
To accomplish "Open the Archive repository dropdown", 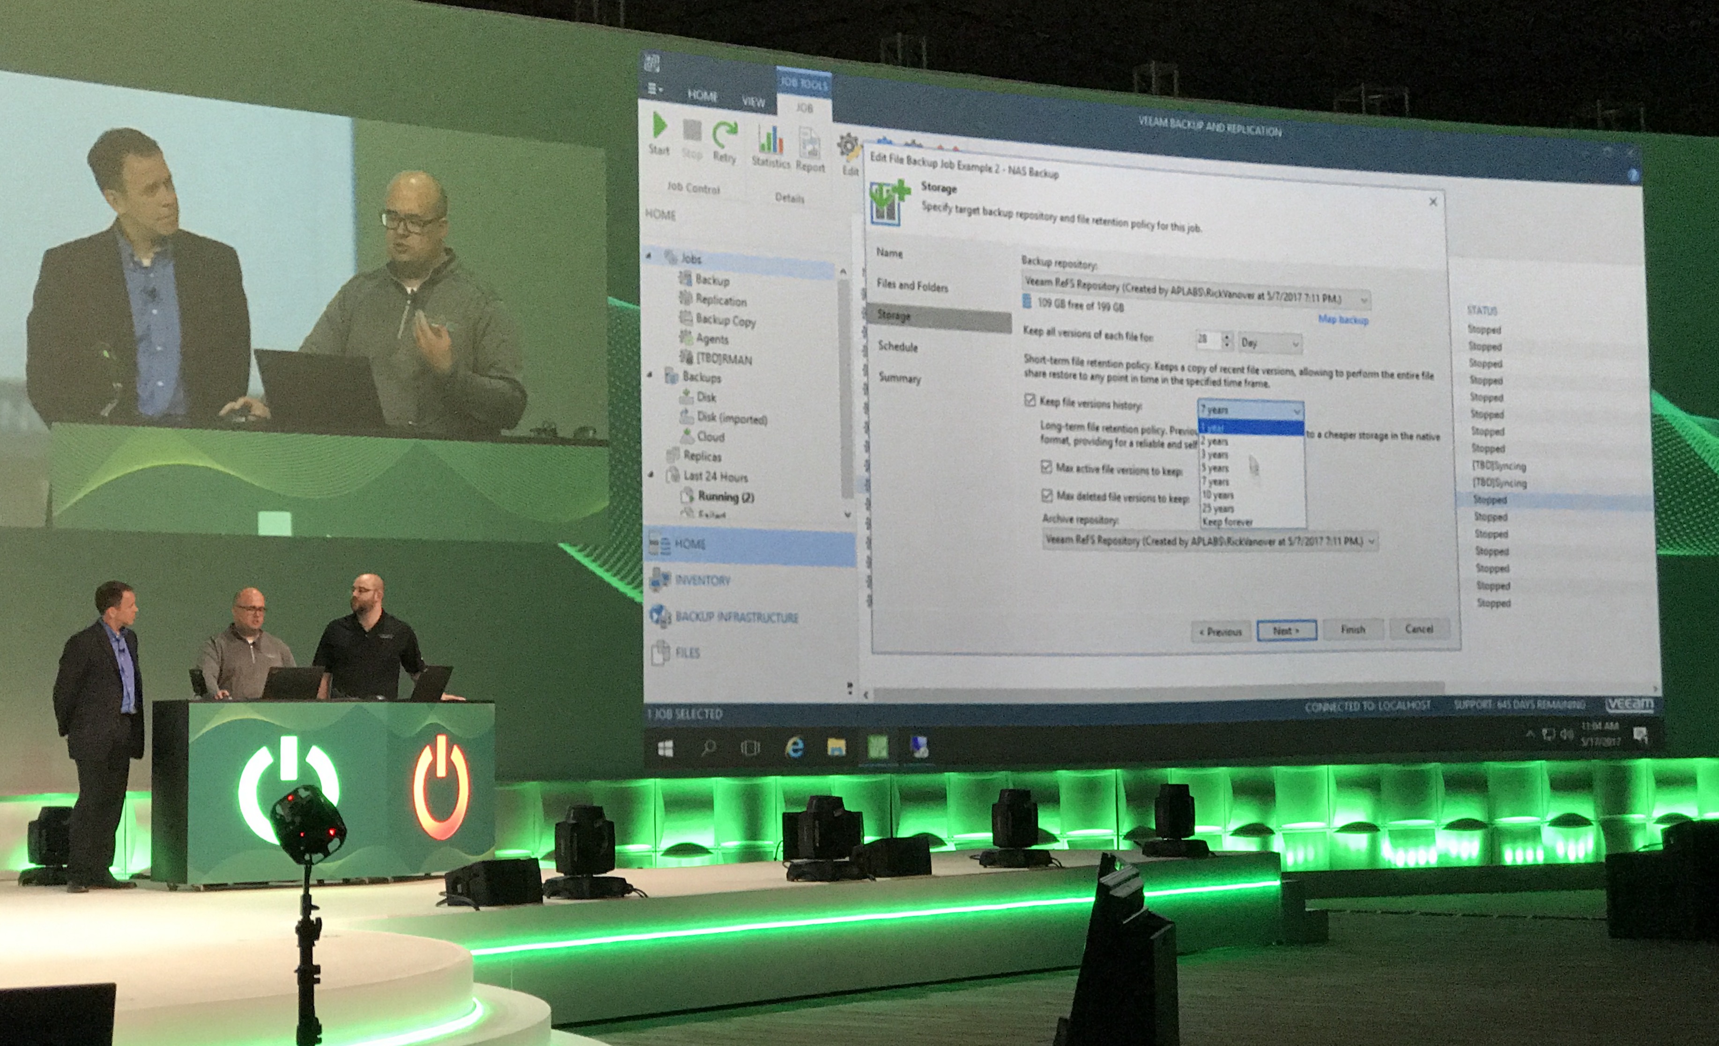I will coord(1210,540).
